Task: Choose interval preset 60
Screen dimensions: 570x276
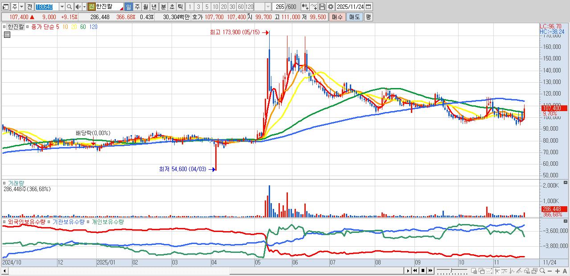Action: pyautogui.click(x=241, y=7)
